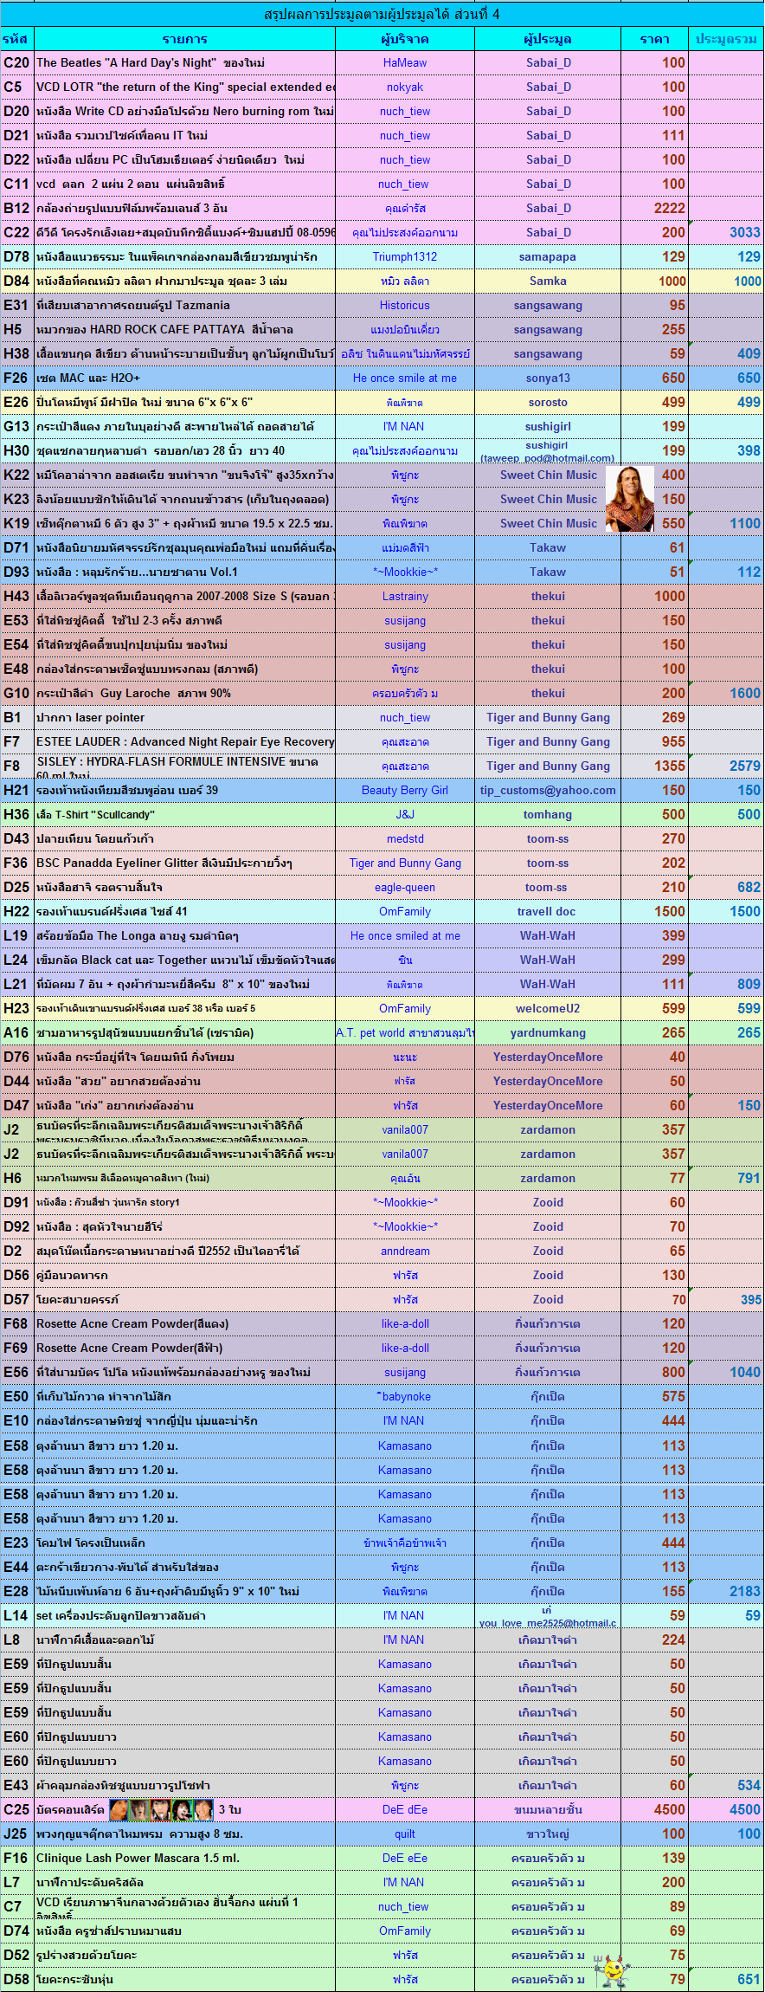This screenshot has width=765, height=1992.
Task: Click the bidder cell 'sonya13'
Action: pyautogui.click(x=548, y=378)
